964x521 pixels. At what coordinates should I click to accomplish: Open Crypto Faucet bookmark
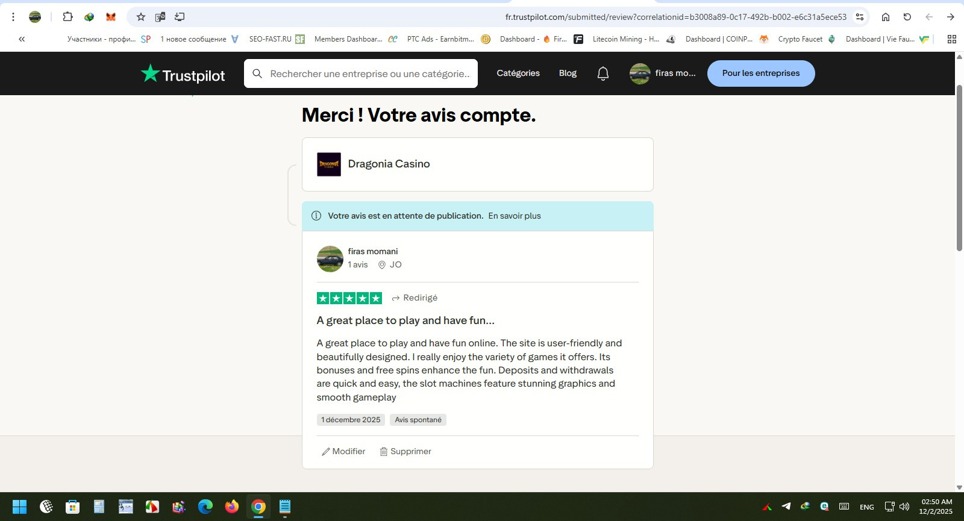pyautogui.click(x=807, y=39)
